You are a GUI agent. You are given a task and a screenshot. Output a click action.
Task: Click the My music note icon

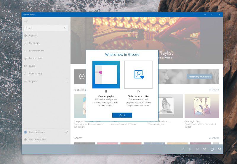25,43
